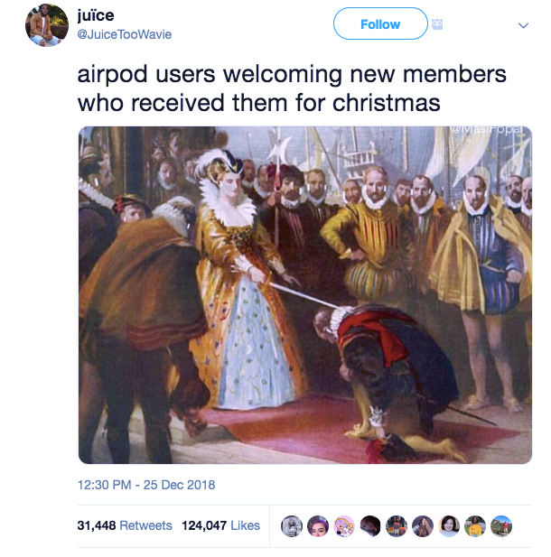View the 31,448 Retweets list
The width and height of the screenshot is (551, 557).
[125, 525]
